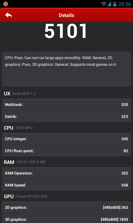Tap the mobile signal strength icon

(109, 4)
